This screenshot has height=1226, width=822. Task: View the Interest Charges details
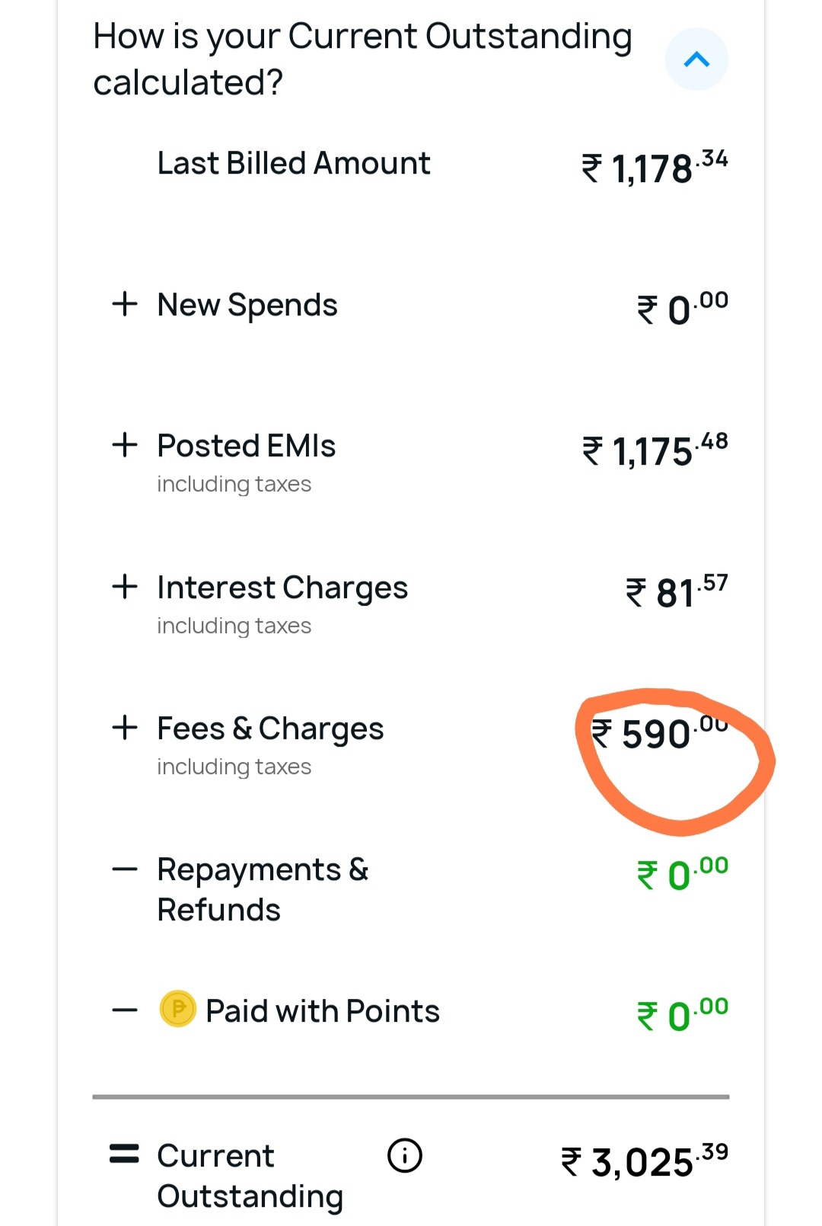click(282, 587)
